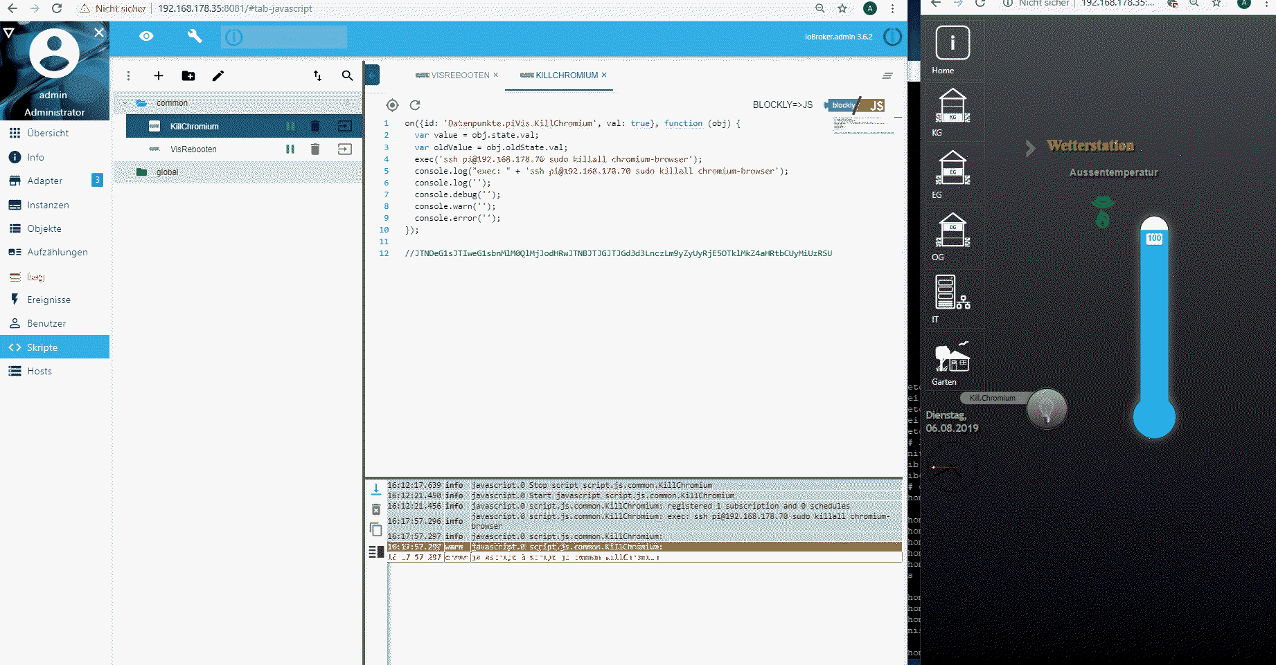Viewport: 1276px width, 665px height.
Task: Open the Übersicht menu item
Action: (55, 133)
